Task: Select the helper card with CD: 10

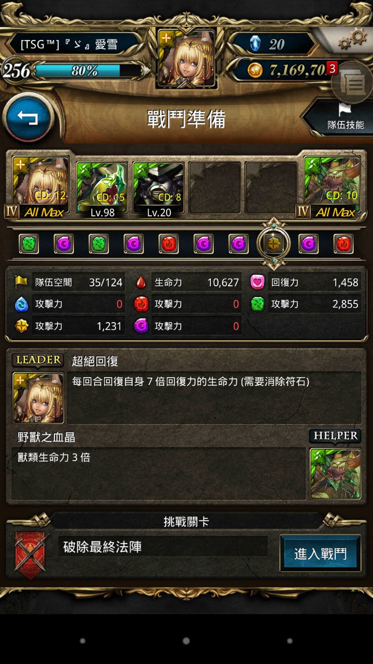Action: click(332, 188)
